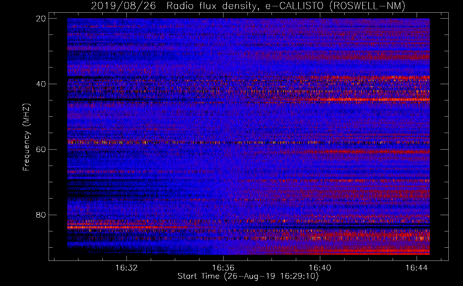Click the '16:40' time tick label
Screen dimensions: 463x286
(x=320, y=268)
